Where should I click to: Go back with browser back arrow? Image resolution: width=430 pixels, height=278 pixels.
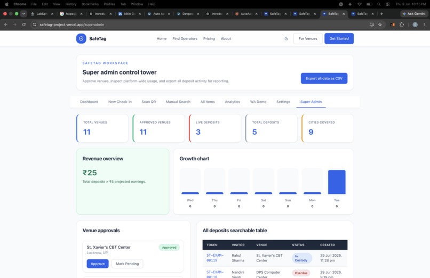[6, 24]
